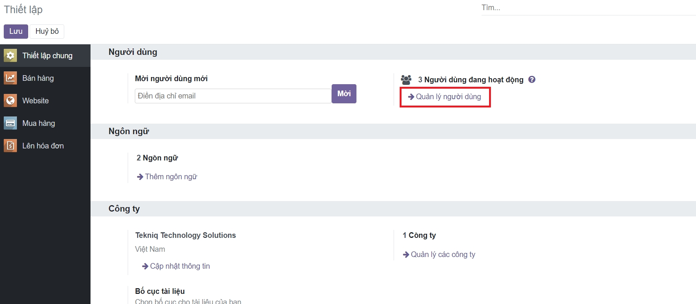
Task: Open Lên hóa đơn settings section
Action: pyautogui.click(x=43, y=146)
